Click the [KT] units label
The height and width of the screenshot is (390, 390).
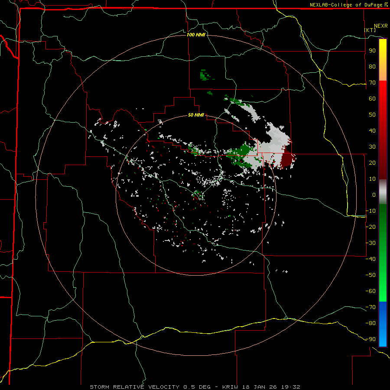coord(370,30)
